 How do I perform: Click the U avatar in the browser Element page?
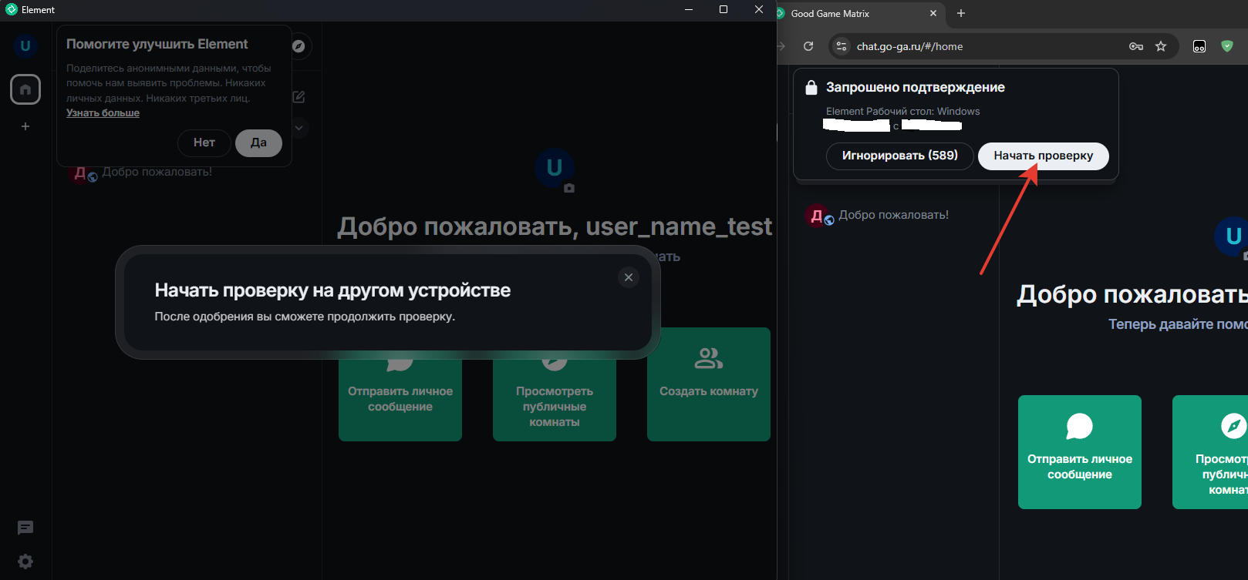click(1233, 236)
